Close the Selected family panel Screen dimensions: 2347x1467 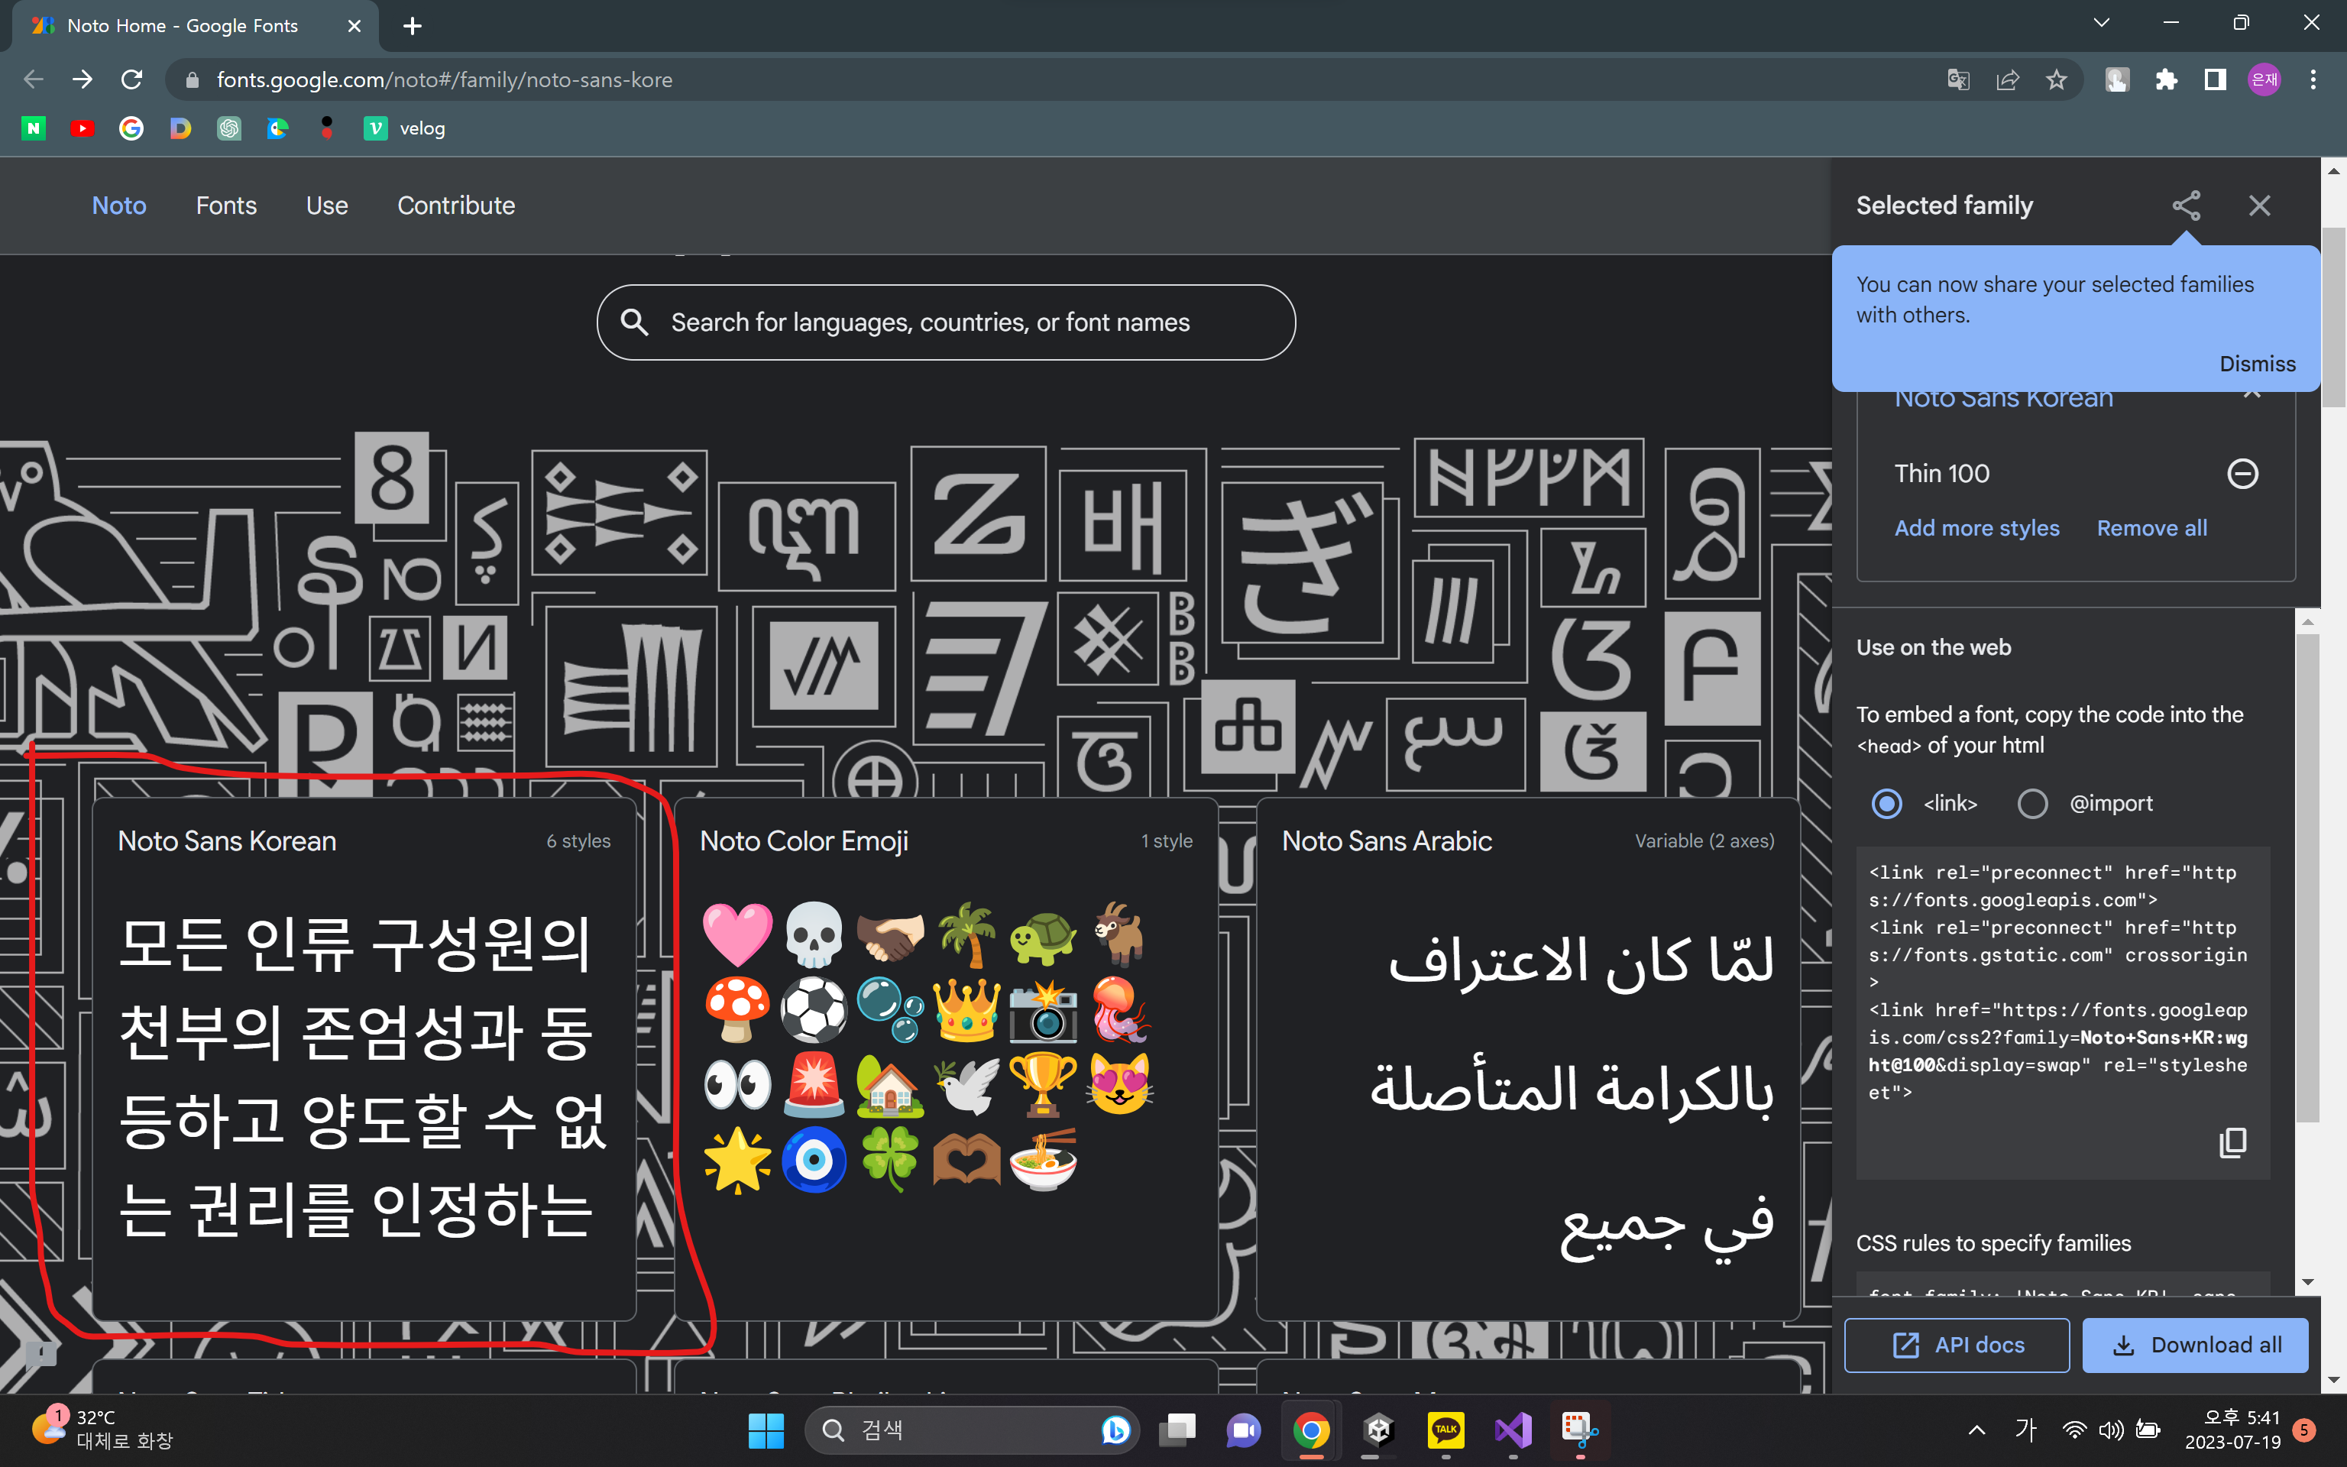2260,206
